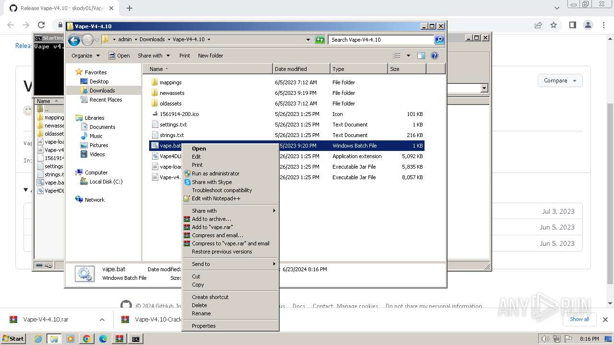
Task: Click the Downloads breadcrumb in address bar
Action: 152,40
